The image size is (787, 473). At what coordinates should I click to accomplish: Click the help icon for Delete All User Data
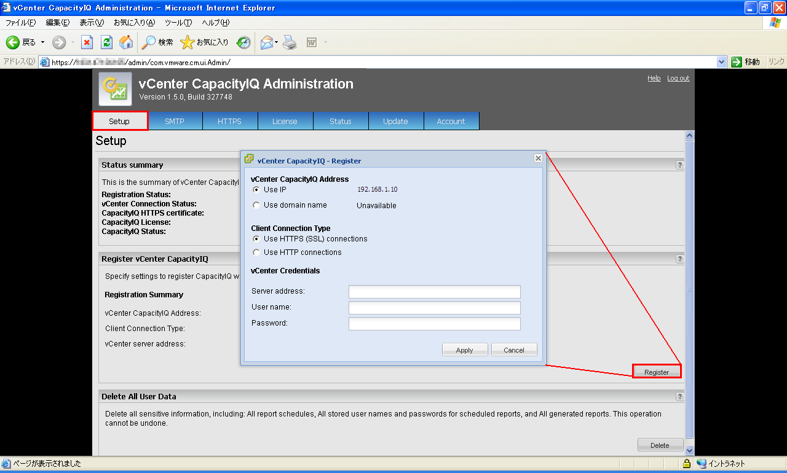(x=679, y=397)
